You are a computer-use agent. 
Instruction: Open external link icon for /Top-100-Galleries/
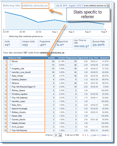tap(10, 98)
